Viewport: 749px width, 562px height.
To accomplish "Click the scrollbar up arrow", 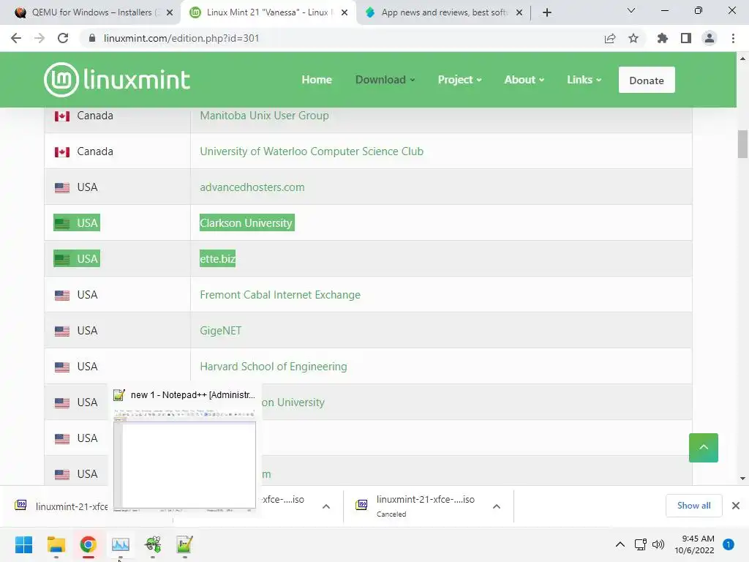I will [742, 59].
